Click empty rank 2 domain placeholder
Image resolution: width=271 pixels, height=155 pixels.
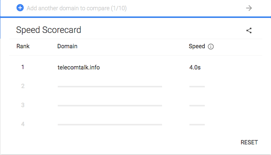[x=110, y=86]
